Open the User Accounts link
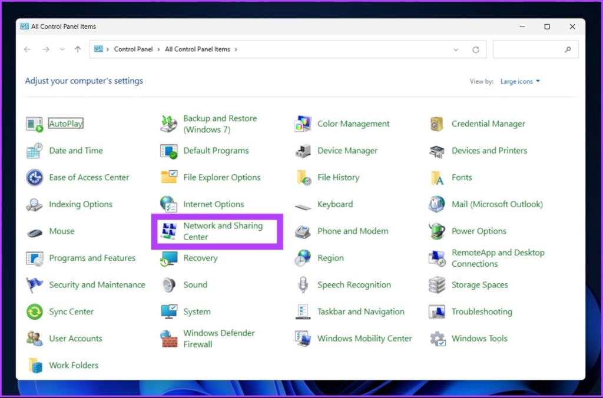 pos(75,339)
